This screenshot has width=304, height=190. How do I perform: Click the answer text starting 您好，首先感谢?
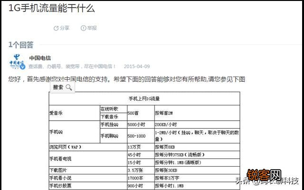(127, 79)
